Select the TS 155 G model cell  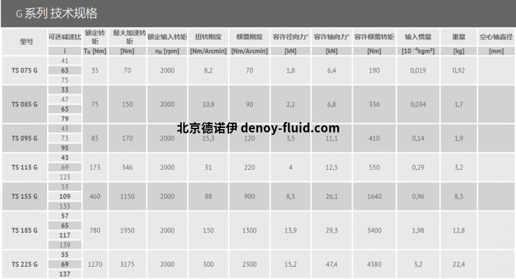point(25,196)
